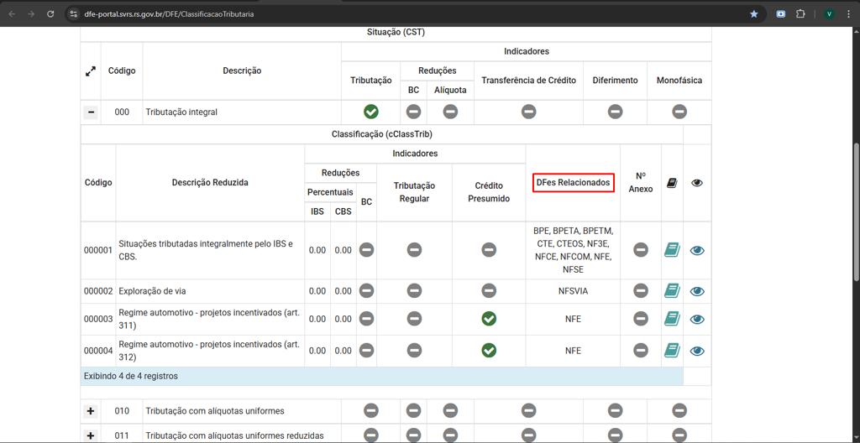Click the Descrição Reduzida column header

[210, 183]
